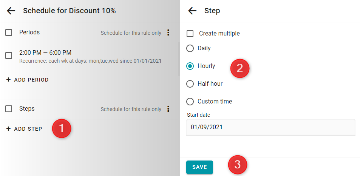Image resolution: width=360 pixels, height=176 pixels.
Task: Click plus icon beside ADD PERIOD
Action: click(8, 80)
